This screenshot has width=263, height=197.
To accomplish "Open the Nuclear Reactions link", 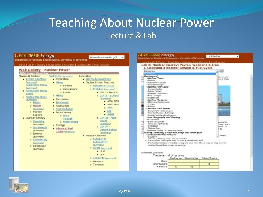I will click(x=36, y=97).
